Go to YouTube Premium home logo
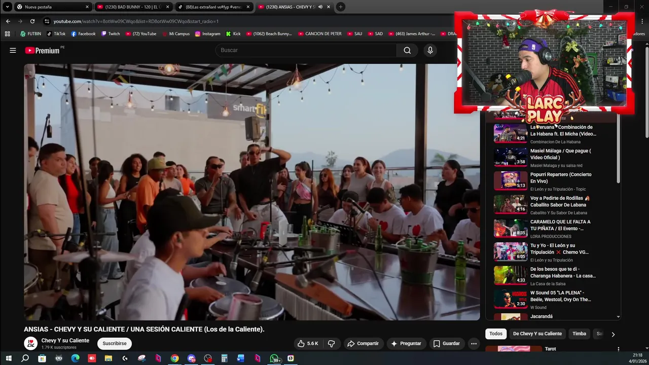 tap(42, 50)
